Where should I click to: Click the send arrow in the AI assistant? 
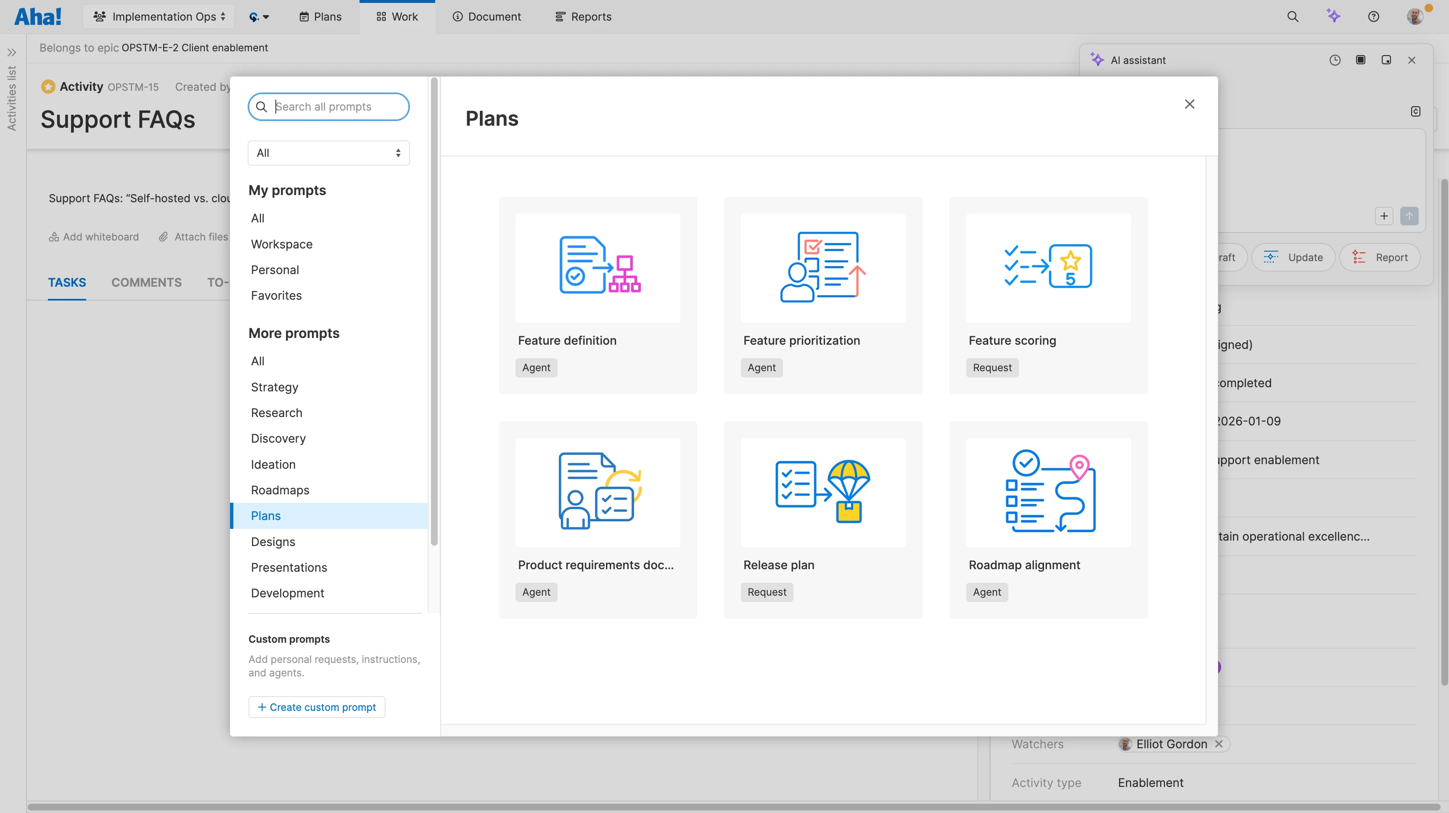pos(1409,216)
